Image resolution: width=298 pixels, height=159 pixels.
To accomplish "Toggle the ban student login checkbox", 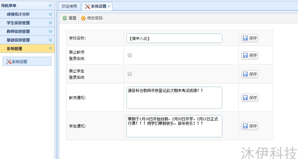I will click(x=130, y=74).
